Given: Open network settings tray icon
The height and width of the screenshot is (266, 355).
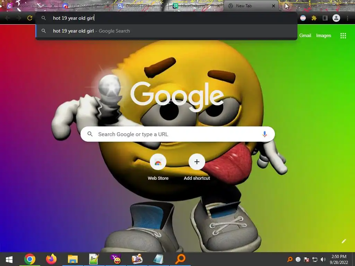Looking at the screenshot, I should [x=315, y=259].
